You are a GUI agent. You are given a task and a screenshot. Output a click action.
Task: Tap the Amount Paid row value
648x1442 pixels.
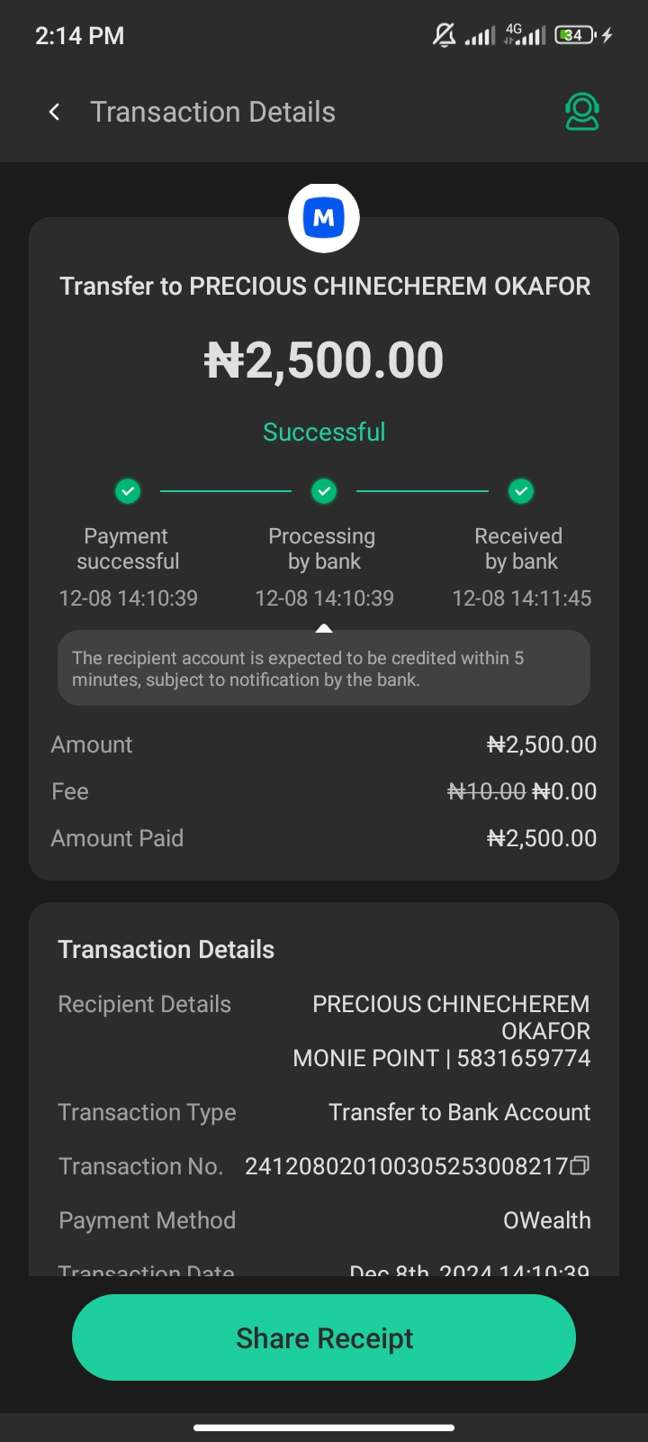[x=542, y=838]
